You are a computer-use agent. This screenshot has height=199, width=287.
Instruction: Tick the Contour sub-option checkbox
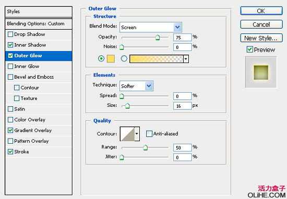pyautogui.click(x=17, y=88)
